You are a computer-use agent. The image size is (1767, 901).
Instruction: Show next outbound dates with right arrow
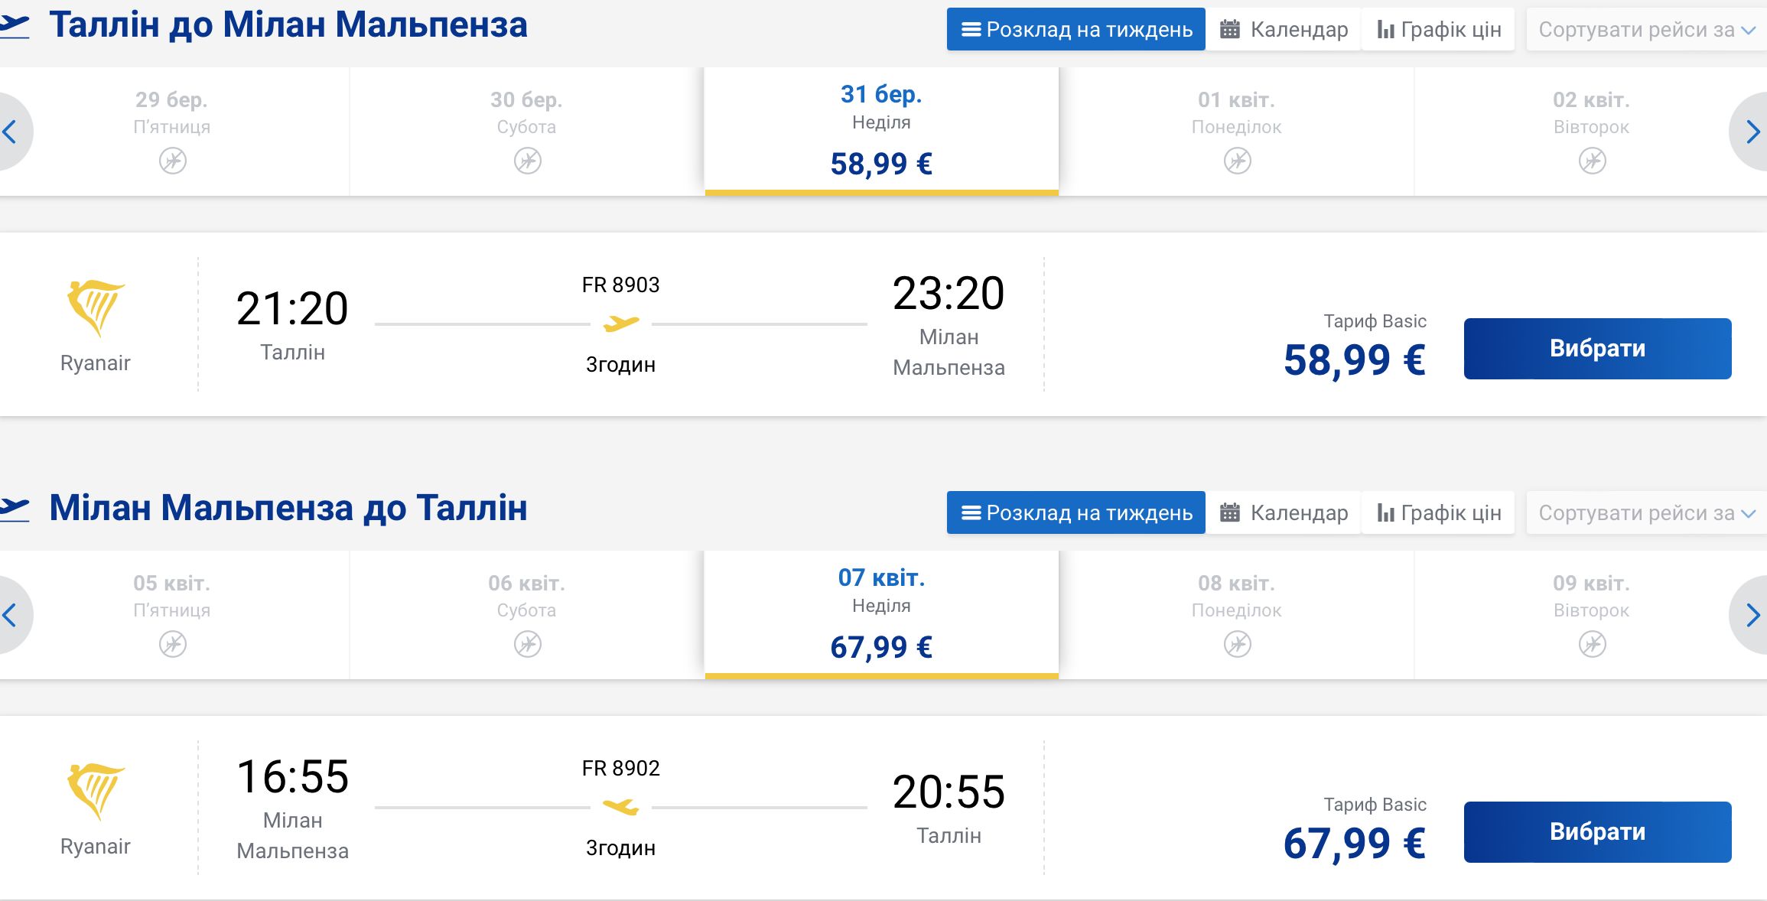(1749, 132)
